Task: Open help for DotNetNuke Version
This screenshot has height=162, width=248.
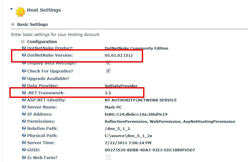Action: [24, 55]
